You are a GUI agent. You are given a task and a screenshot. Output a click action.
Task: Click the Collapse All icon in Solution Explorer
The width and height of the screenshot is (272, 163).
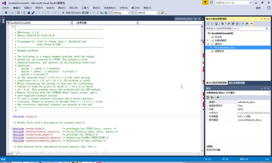(233, 24)
